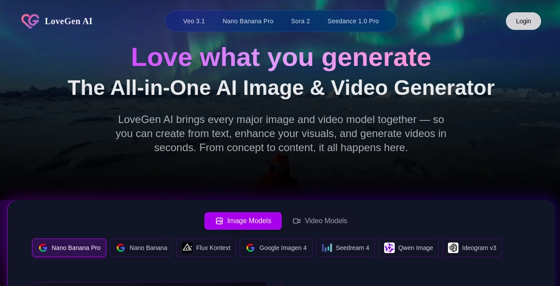The height and width of the screenshot is (286, 560).
Task: Keep Image Models mode selected
Action: 243,221
